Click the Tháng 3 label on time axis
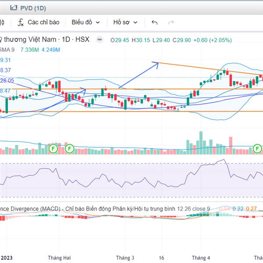This screenshot has height=263, width=263. [125, 258]
